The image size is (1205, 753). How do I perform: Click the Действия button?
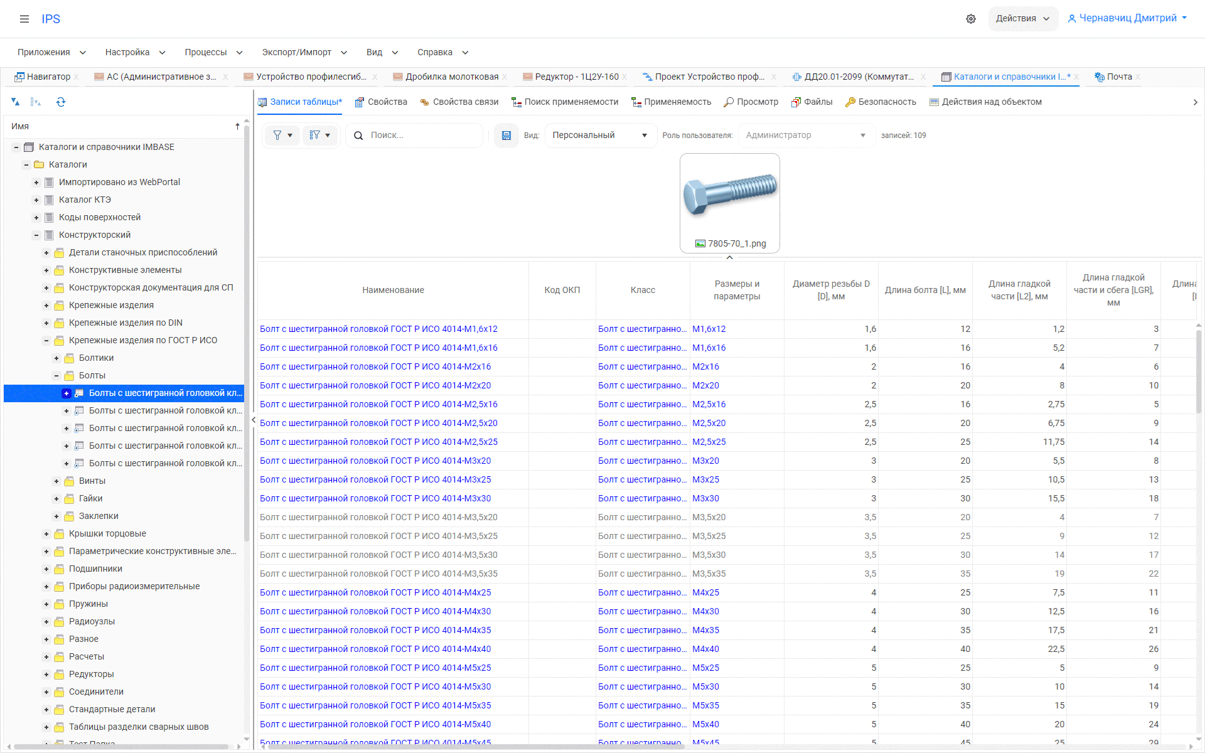point(1022,18)
